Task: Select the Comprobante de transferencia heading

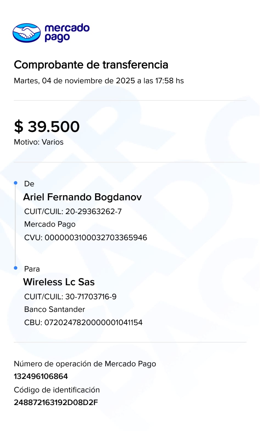Action: tap(91, 65)
